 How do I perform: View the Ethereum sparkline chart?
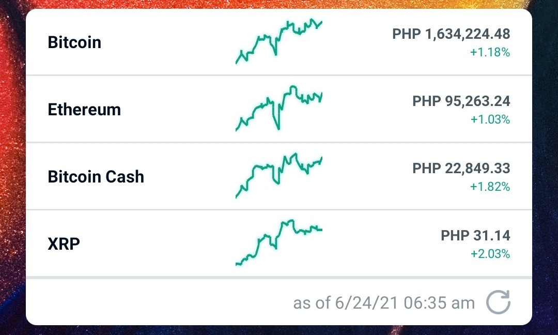click(278, 108)
